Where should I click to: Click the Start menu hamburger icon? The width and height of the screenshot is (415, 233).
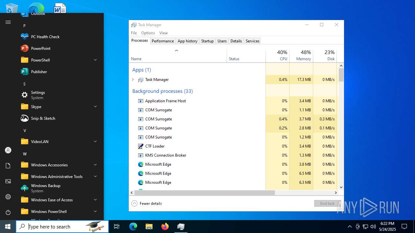coord(8,22)
